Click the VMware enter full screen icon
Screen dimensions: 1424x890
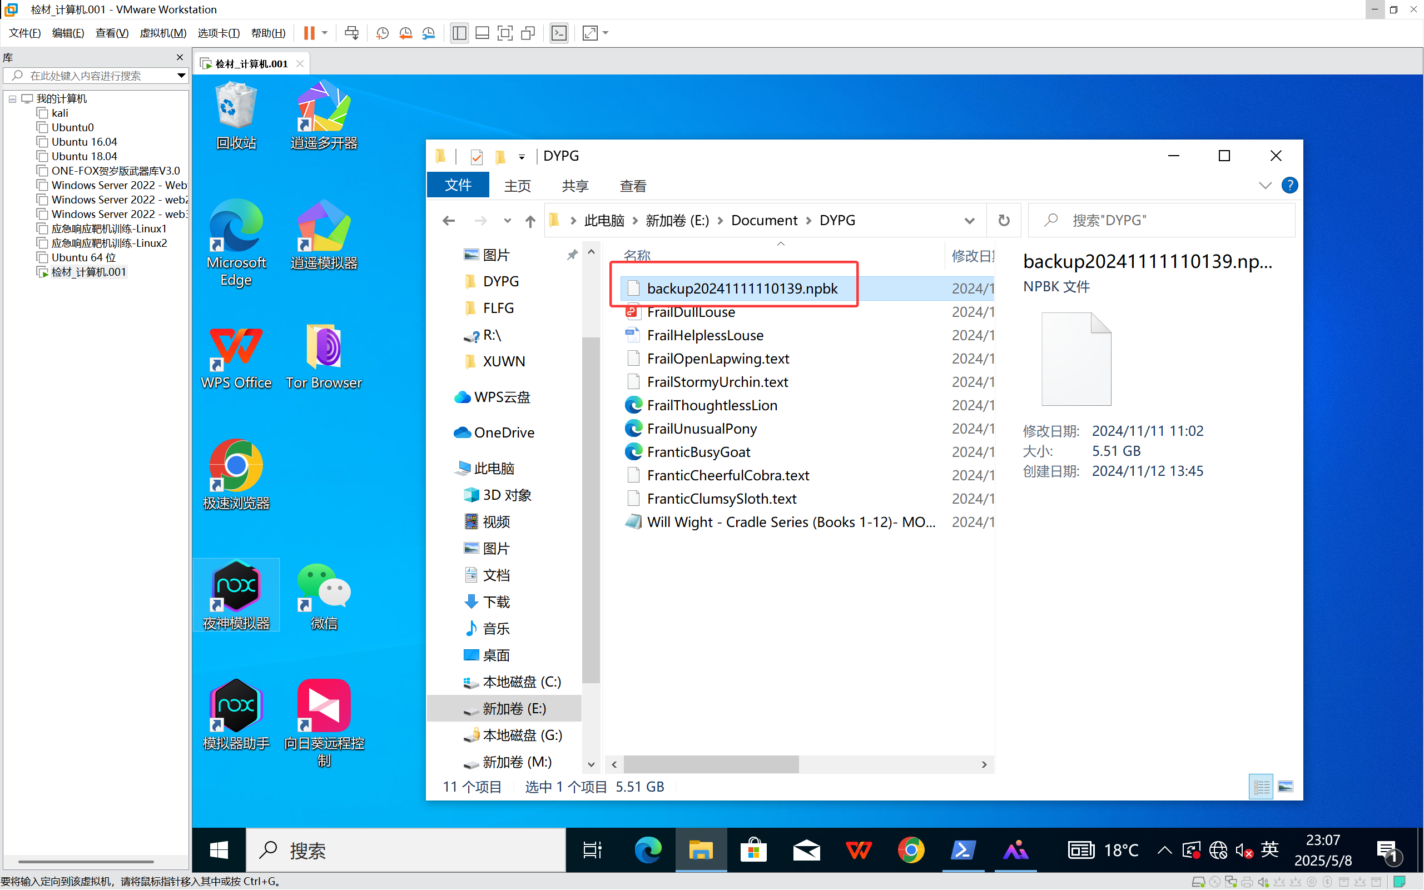(504, 33)
